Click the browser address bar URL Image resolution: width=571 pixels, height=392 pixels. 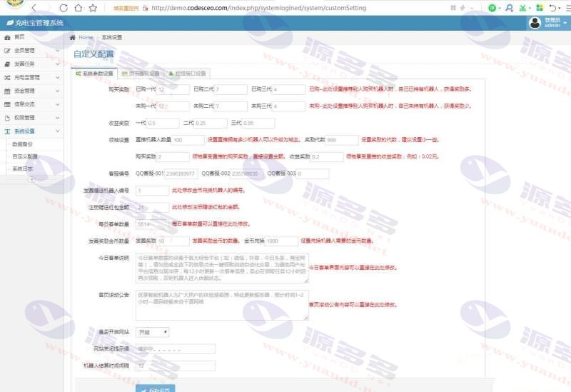coord(258,8)
